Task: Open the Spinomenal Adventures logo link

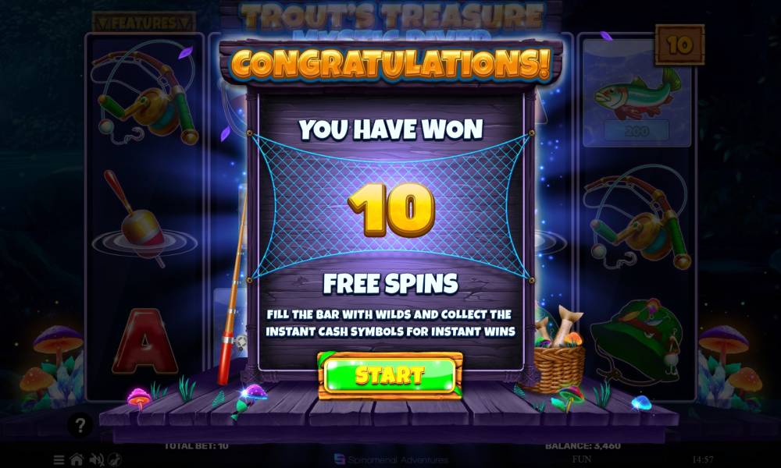Action: point(390,459)
